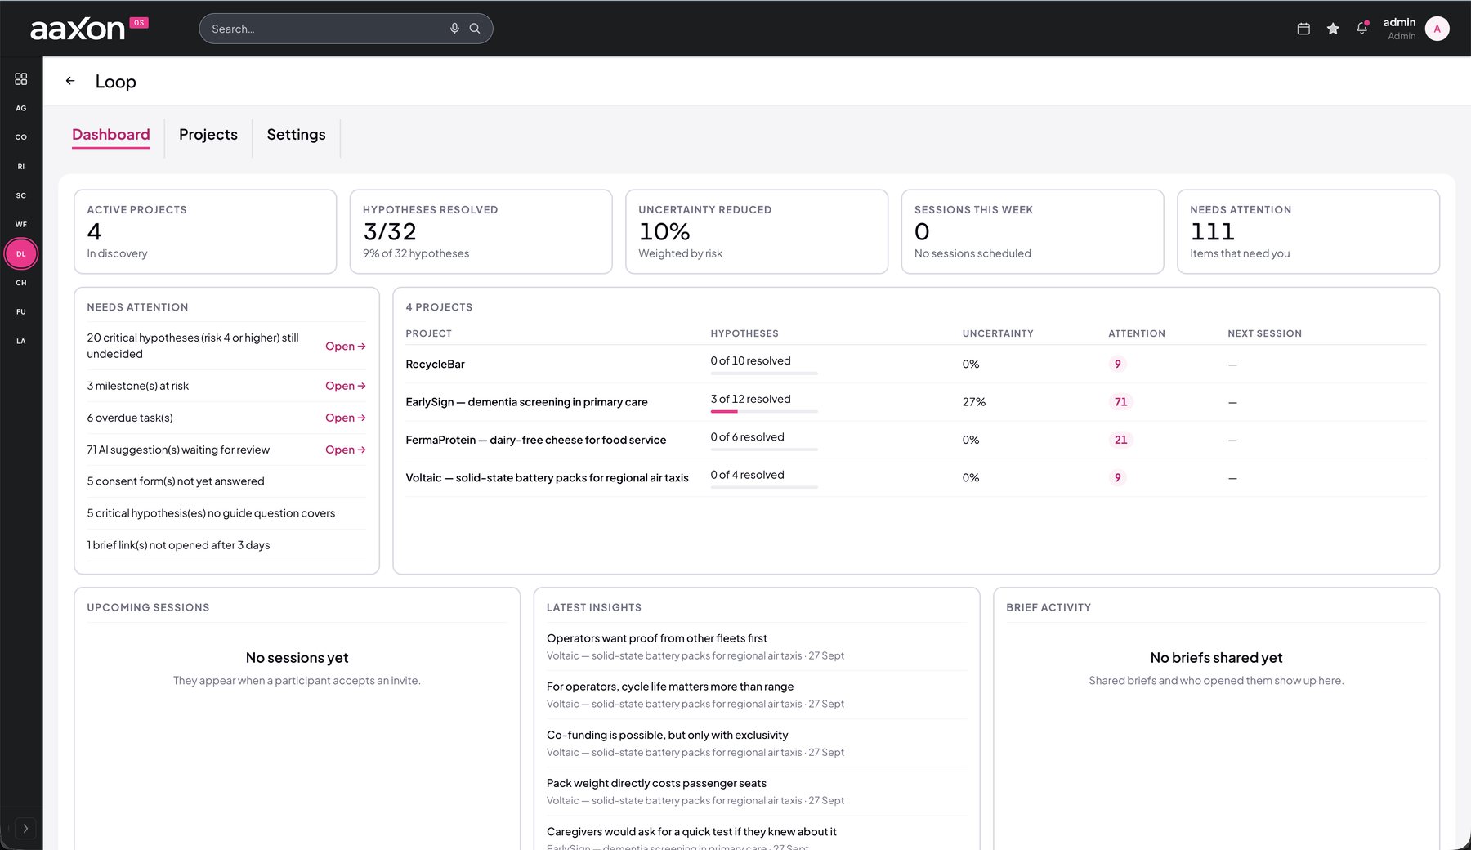Open the CO module in sidebar
The width and height of the screenshot is (1471, 850).
pos(21,137)
